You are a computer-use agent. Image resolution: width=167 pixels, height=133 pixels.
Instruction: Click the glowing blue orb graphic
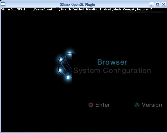click(65, 66)
